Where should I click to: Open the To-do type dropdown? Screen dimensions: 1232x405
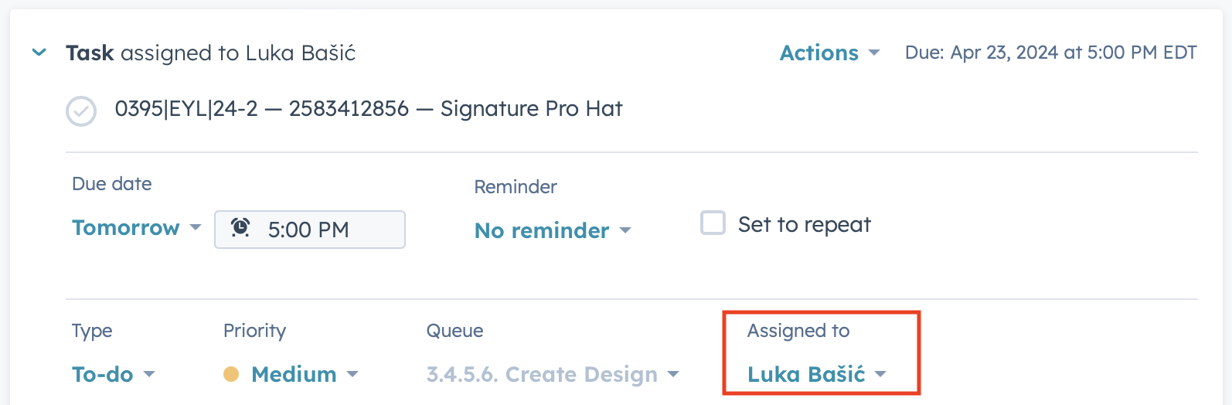point(103,375)
